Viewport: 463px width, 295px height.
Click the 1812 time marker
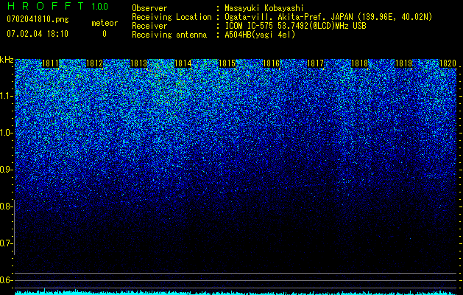pos(94,63)
